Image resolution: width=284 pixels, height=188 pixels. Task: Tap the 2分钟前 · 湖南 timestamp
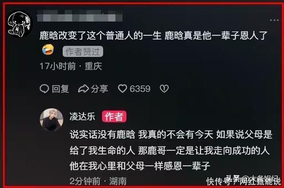point(98,181)
